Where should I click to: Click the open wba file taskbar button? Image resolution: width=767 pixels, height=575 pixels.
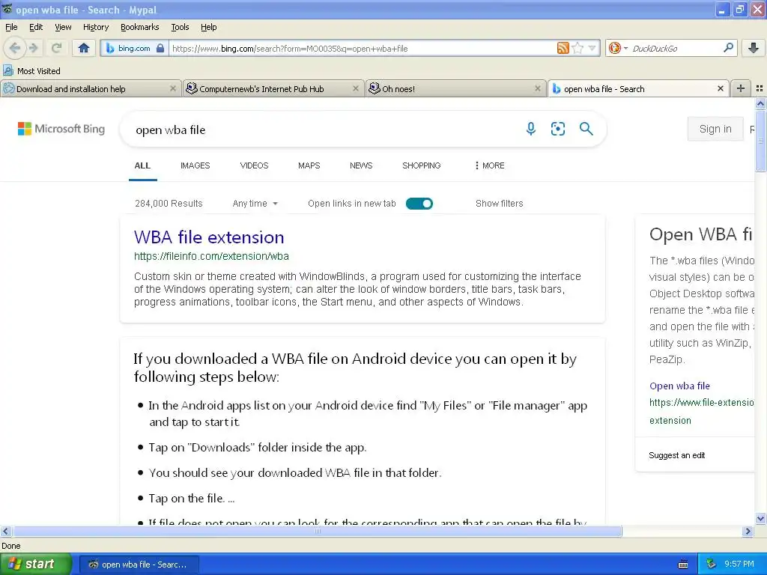tap(139, 565)
